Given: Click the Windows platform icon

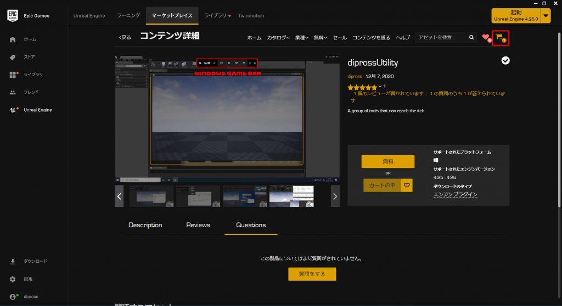Looking at the screenshot, I should (436, 160).
